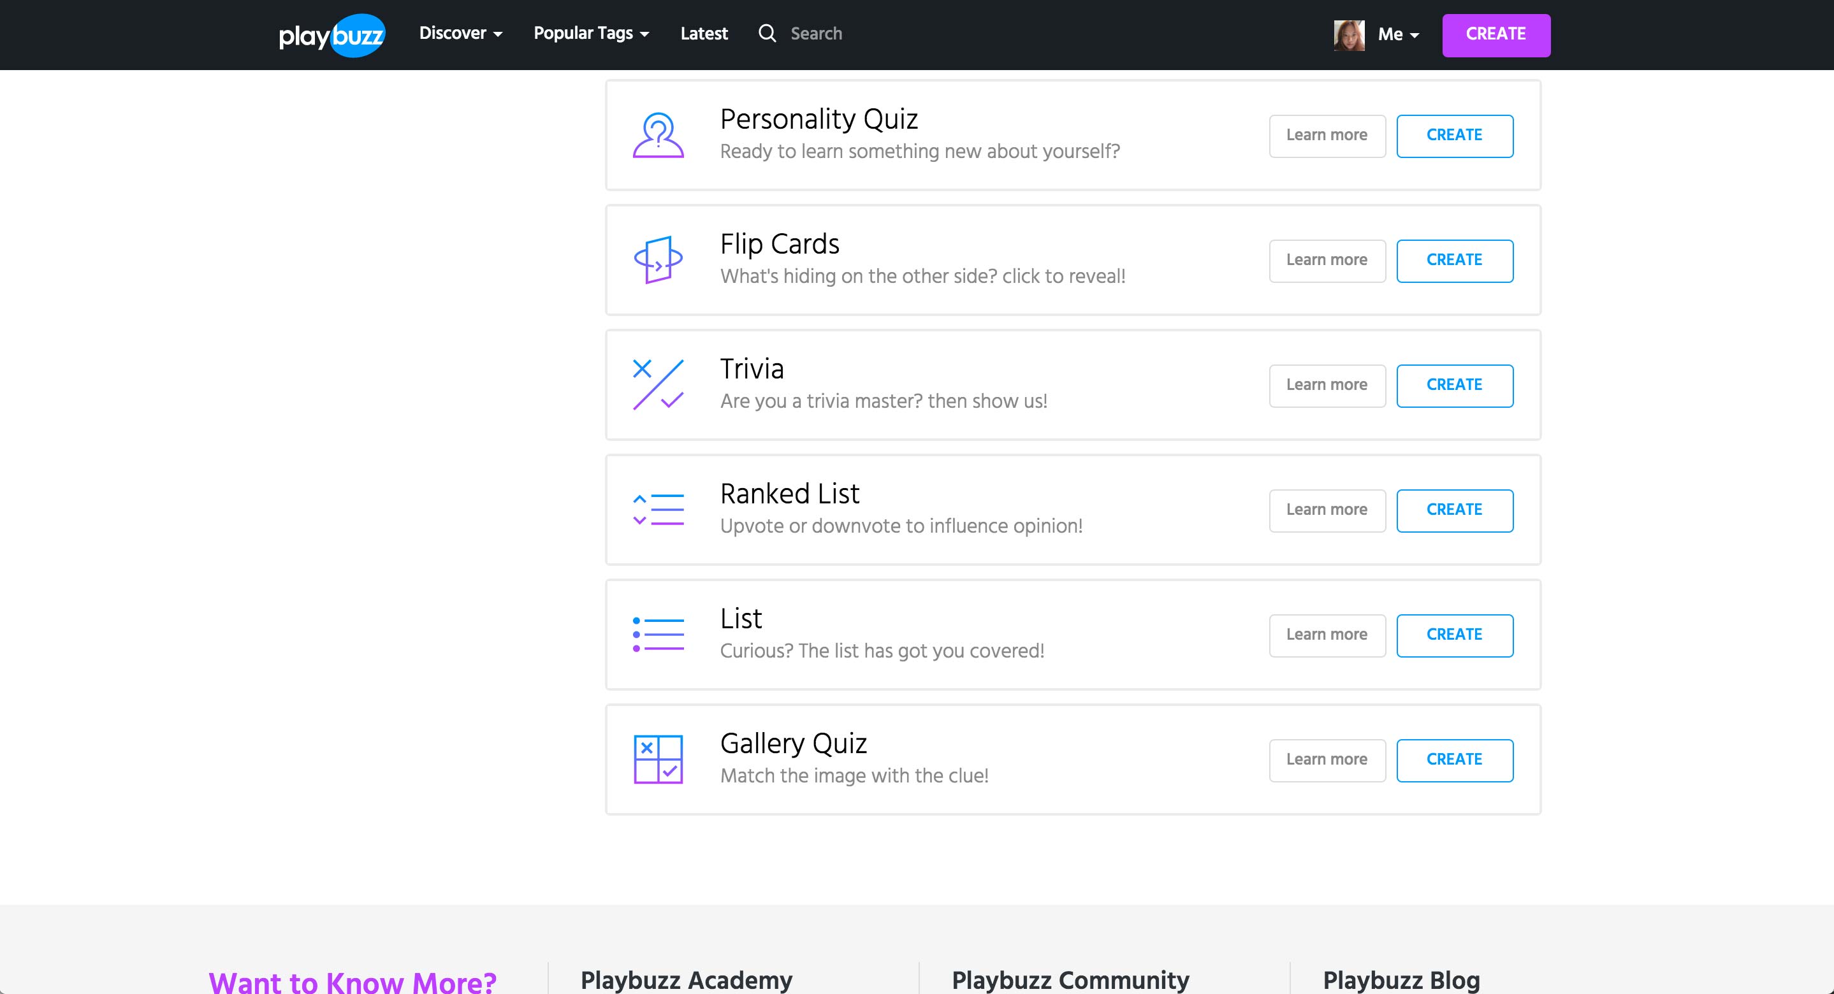
Task: Click the user profile avatar
Action: 1349,35
